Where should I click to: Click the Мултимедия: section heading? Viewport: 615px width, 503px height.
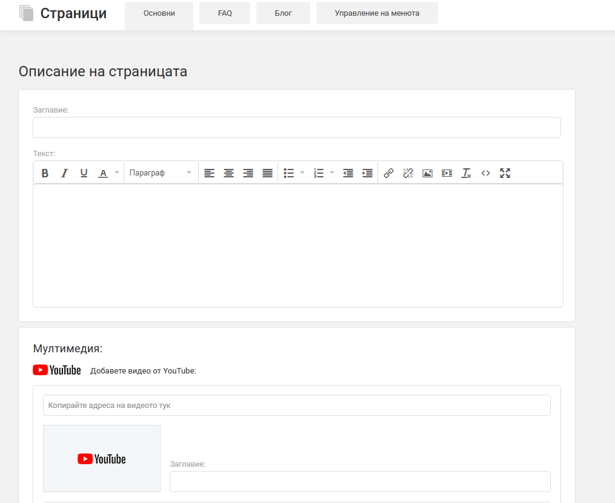coord(68,348)
